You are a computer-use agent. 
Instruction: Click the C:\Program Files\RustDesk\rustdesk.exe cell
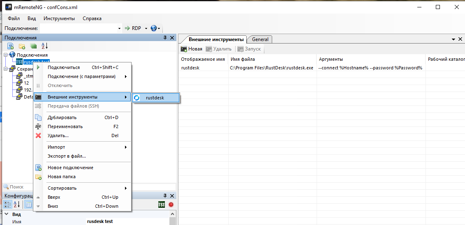(272, 68)
